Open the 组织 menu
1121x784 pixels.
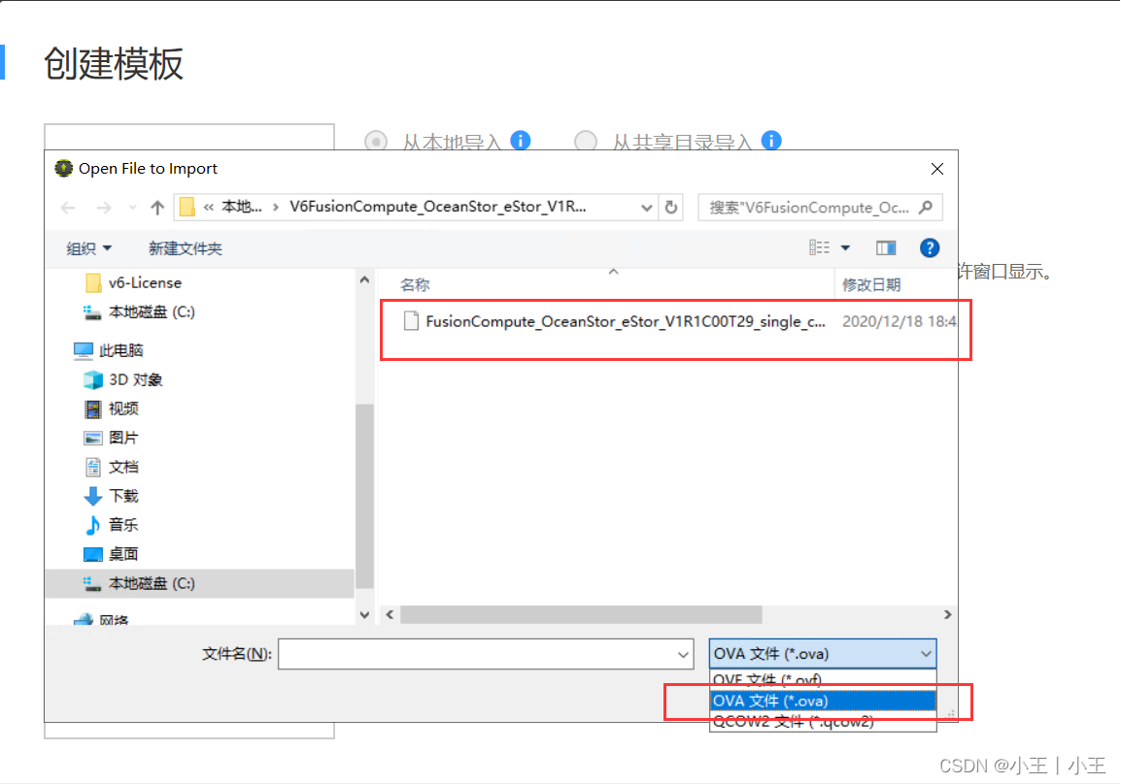coord(88,248)
